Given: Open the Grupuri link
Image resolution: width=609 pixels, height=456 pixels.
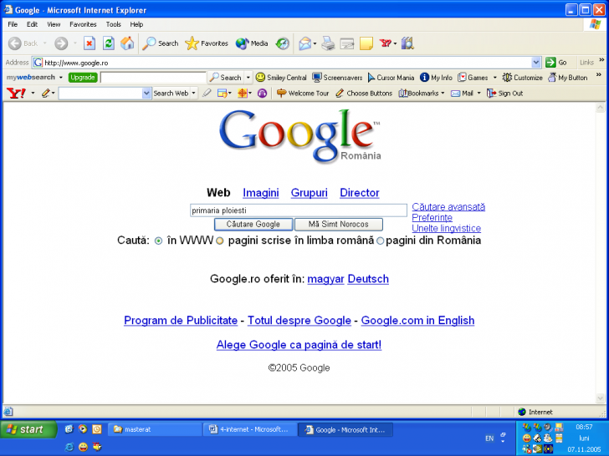Looking at the screenshot, I should pyautogui.click(x=310, y=193).
